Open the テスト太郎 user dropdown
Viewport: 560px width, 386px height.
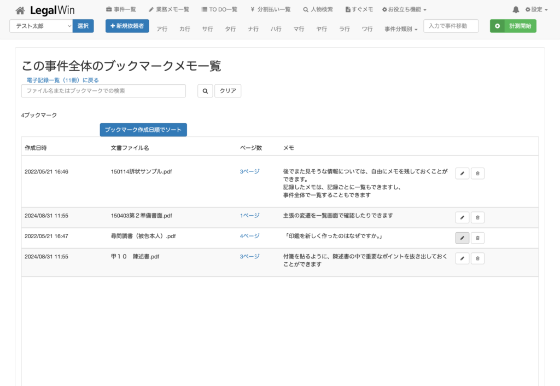click(41, 26)
